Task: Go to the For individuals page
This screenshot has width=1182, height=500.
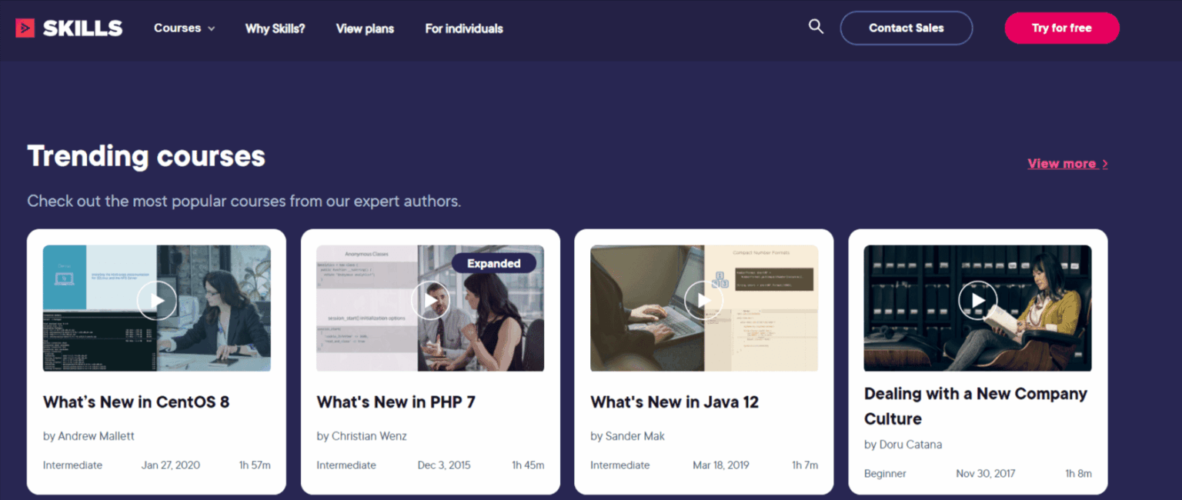Action: pyautogui.click(x=463, y=28)
